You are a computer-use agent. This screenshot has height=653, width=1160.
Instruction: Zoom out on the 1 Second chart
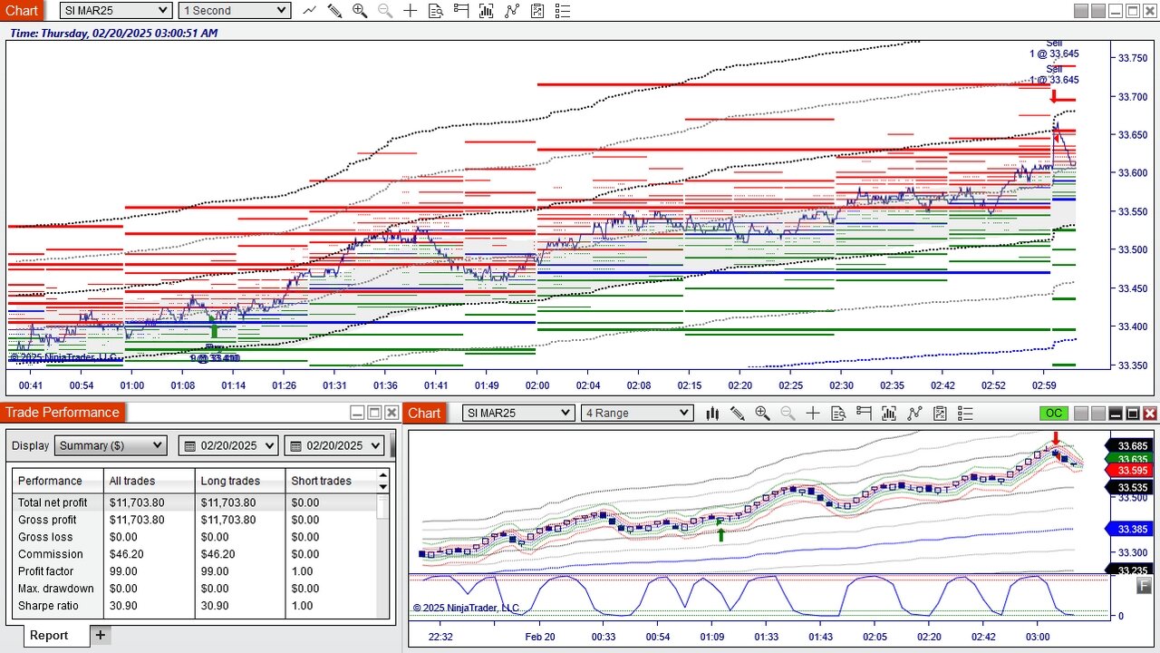[385, 11]
